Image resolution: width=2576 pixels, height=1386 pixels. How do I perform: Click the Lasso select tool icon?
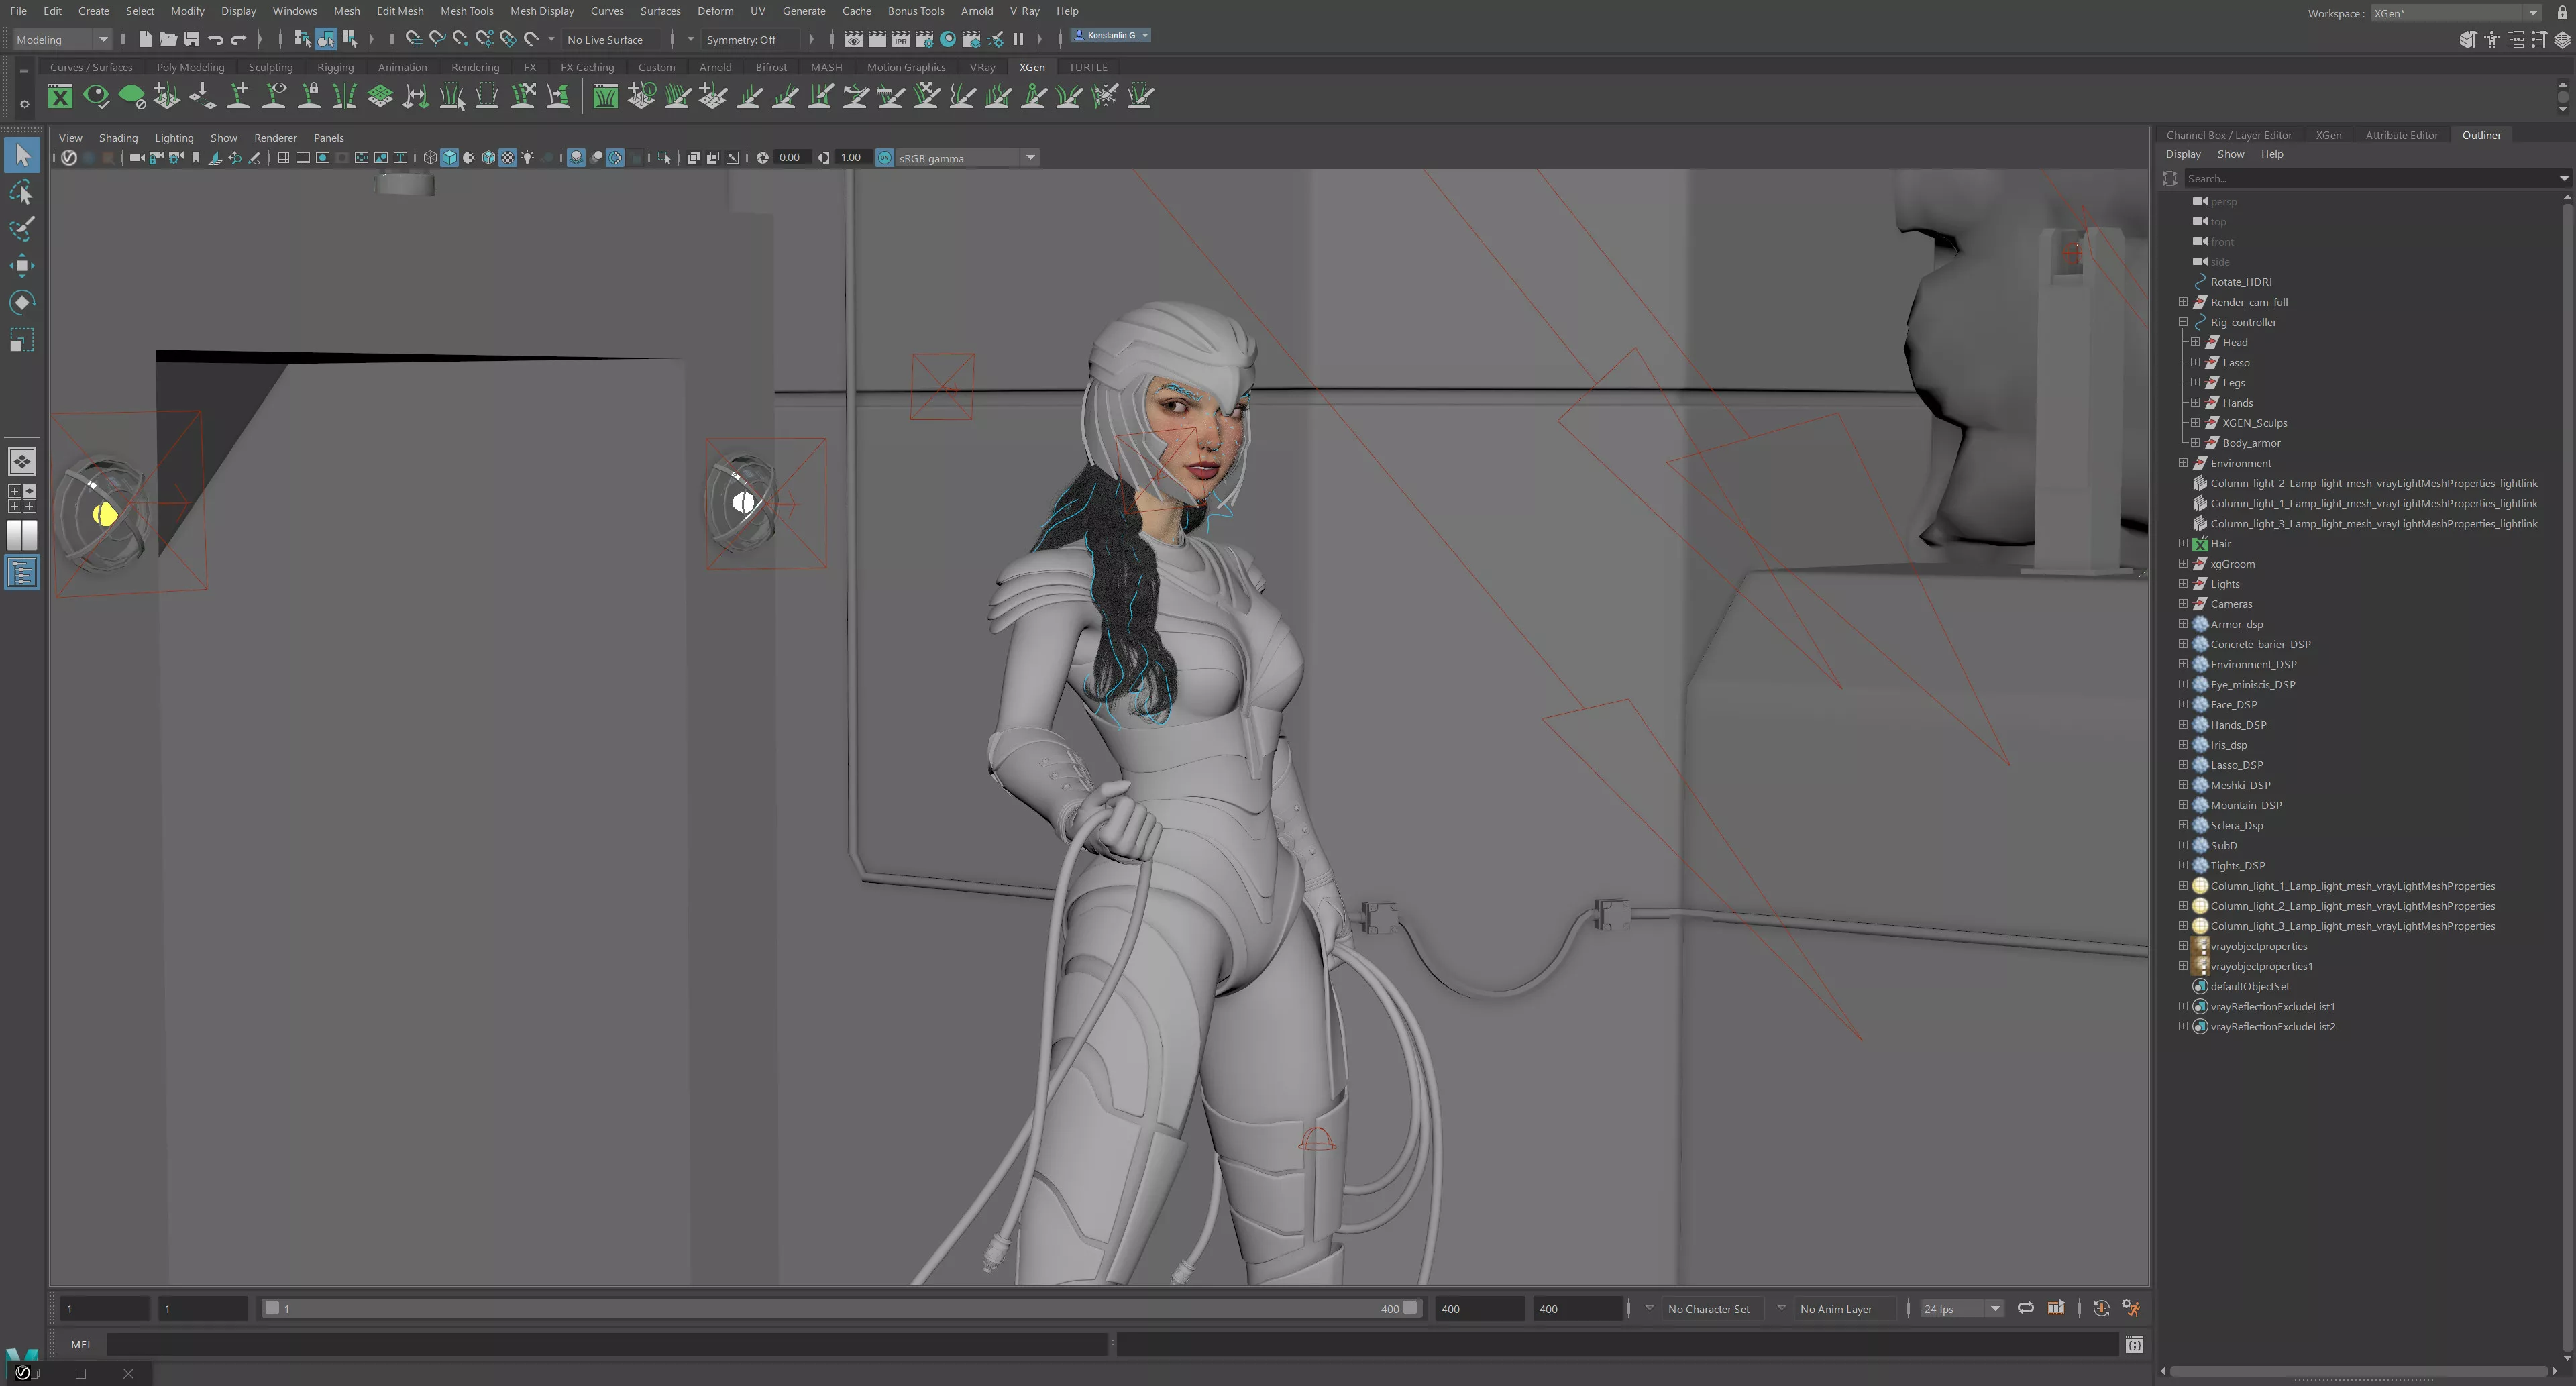(22, 192)
